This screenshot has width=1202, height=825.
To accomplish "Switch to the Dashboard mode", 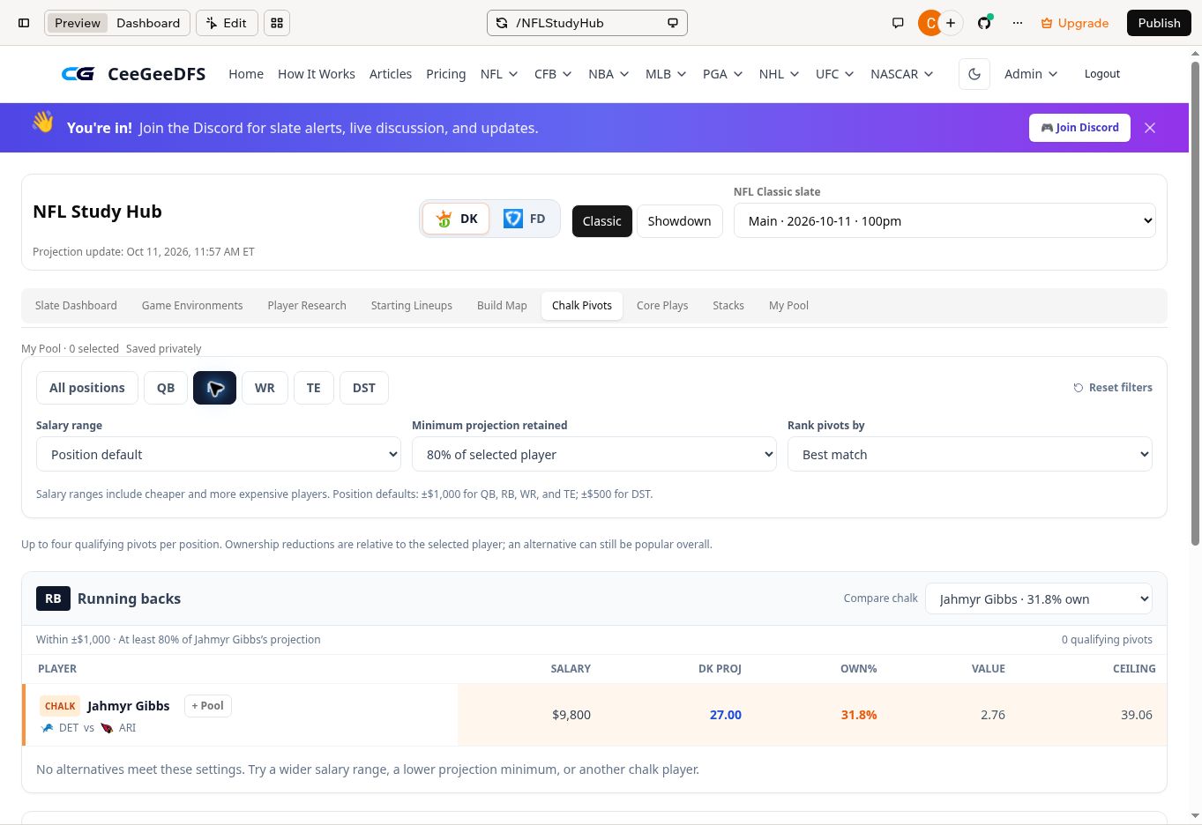I will click(148, 23).
